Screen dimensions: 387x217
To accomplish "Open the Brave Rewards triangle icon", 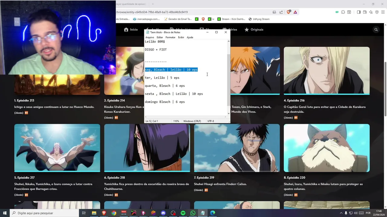I will (295, 12).
